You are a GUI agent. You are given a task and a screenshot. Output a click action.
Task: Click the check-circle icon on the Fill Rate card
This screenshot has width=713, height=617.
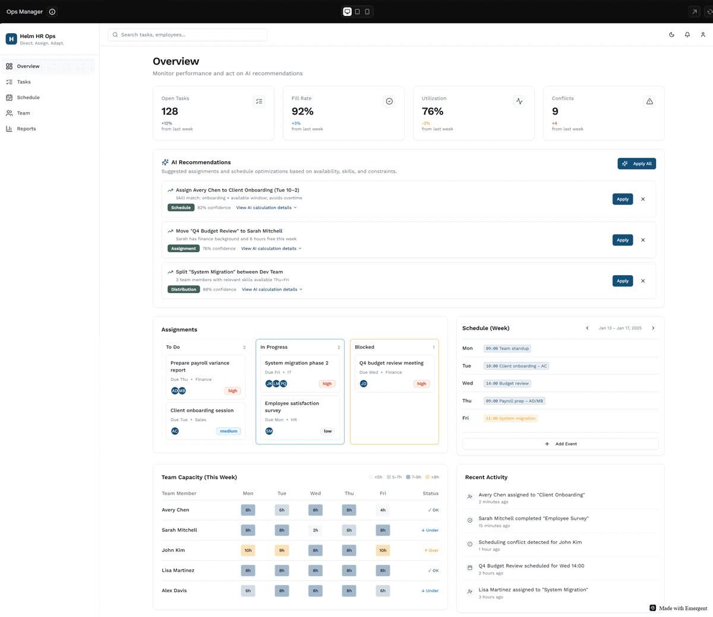coord(389,101)
